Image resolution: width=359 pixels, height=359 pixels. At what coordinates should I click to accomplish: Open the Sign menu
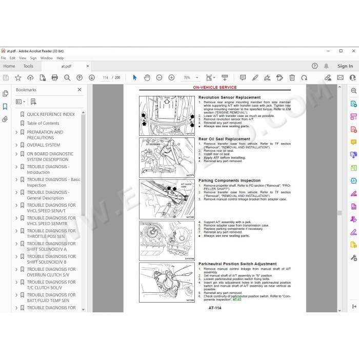(33, 58)
